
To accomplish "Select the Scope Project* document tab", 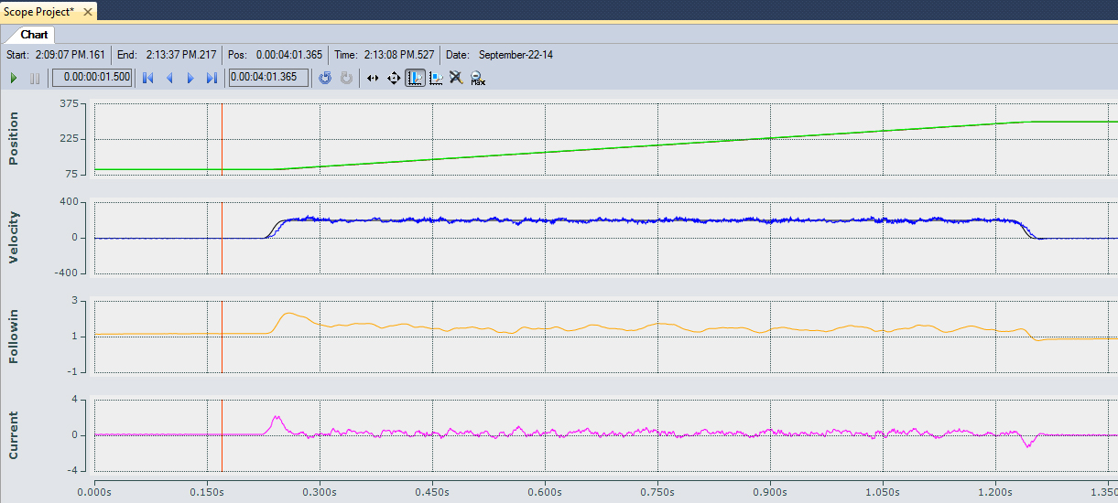I will click(x=38, y=11).
